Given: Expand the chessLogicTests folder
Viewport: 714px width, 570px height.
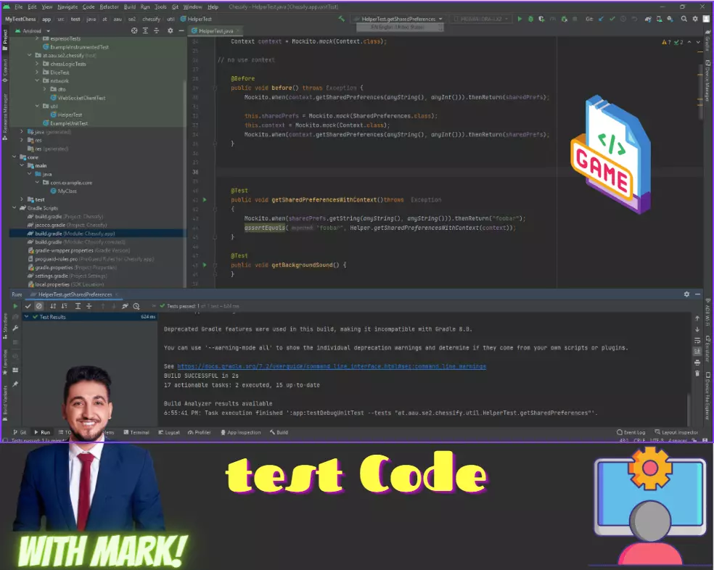Looking at the screenshot, I should coord(37,64).
